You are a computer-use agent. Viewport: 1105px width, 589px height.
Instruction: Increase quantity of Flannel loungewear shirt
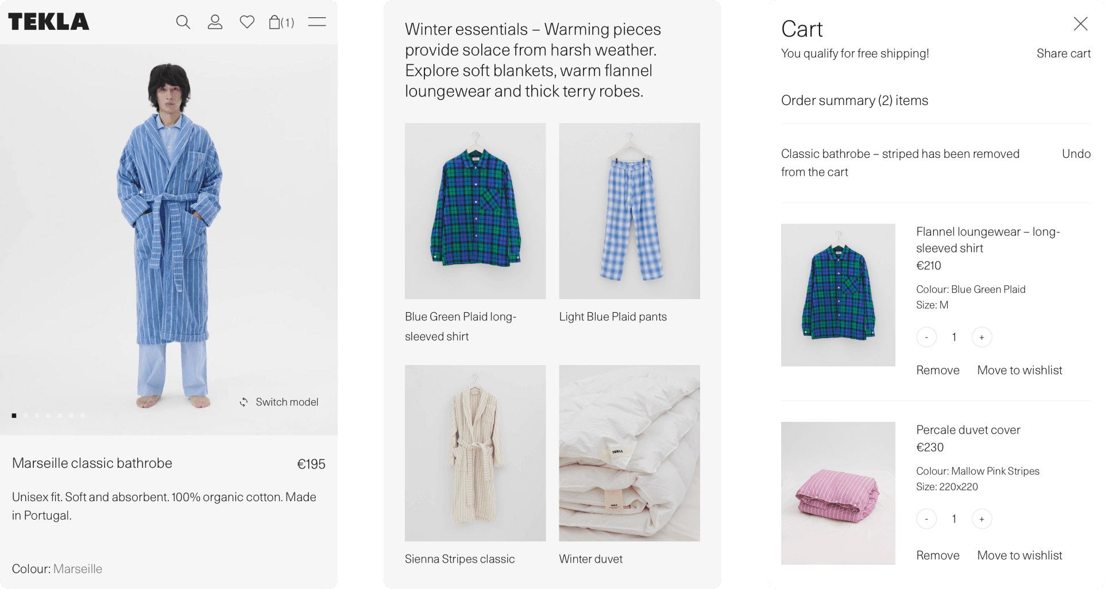click(x=982, y=337)
